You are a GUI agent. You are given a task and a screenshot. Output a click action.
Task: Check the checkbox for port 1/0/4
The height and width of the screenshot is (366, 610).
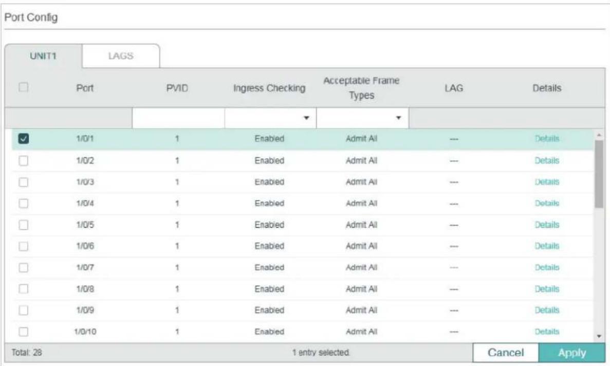click(23, 203)
